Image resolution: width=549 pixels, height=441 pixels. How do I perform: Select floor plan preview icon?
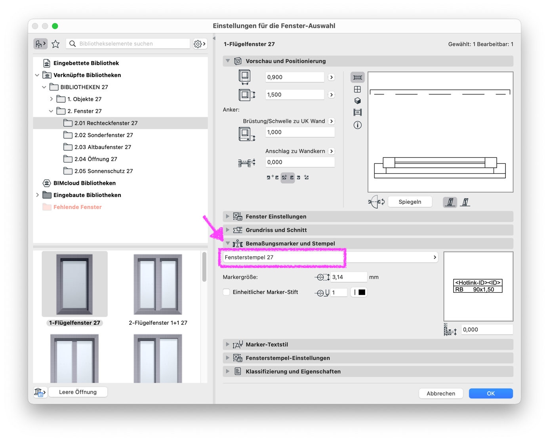[357, 77]
